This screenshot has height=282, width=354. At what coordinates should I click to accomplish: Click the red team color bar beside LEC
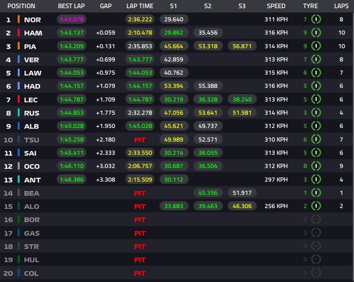18,99
